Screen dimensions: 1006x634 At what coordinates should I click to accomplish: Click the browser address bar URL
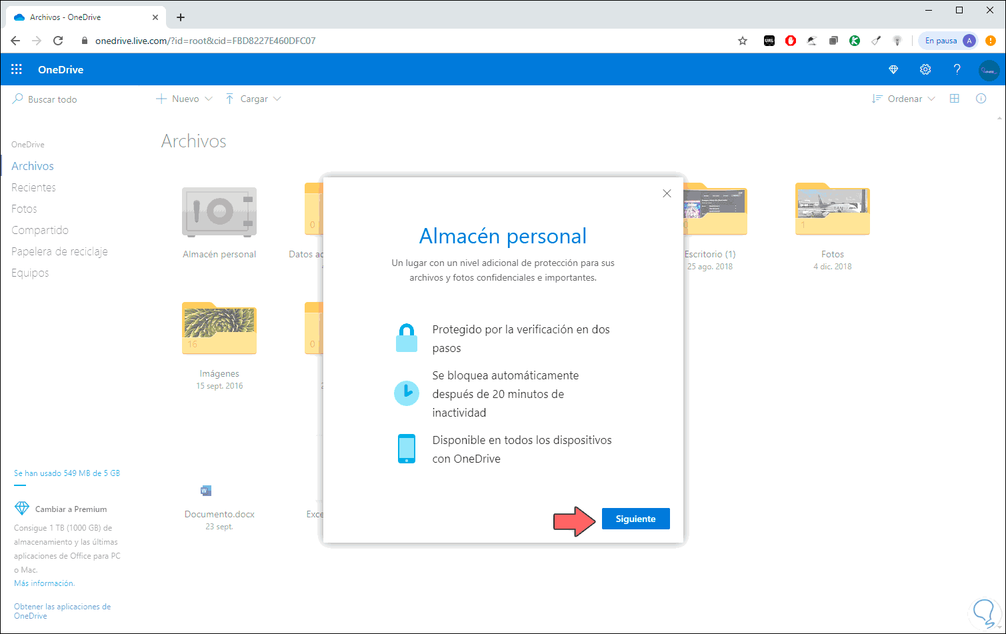[x=205, y=41]
